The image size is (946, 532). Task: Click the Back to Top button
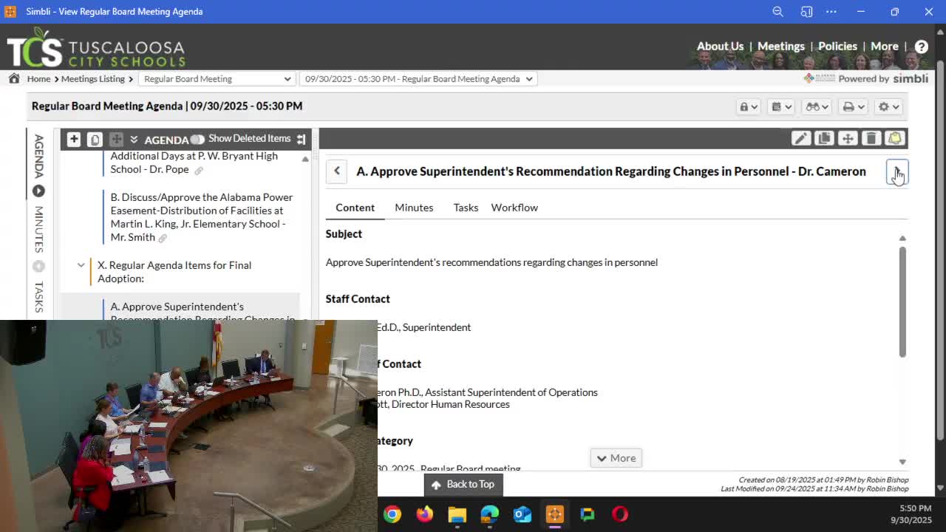click(x=463, y=484)
